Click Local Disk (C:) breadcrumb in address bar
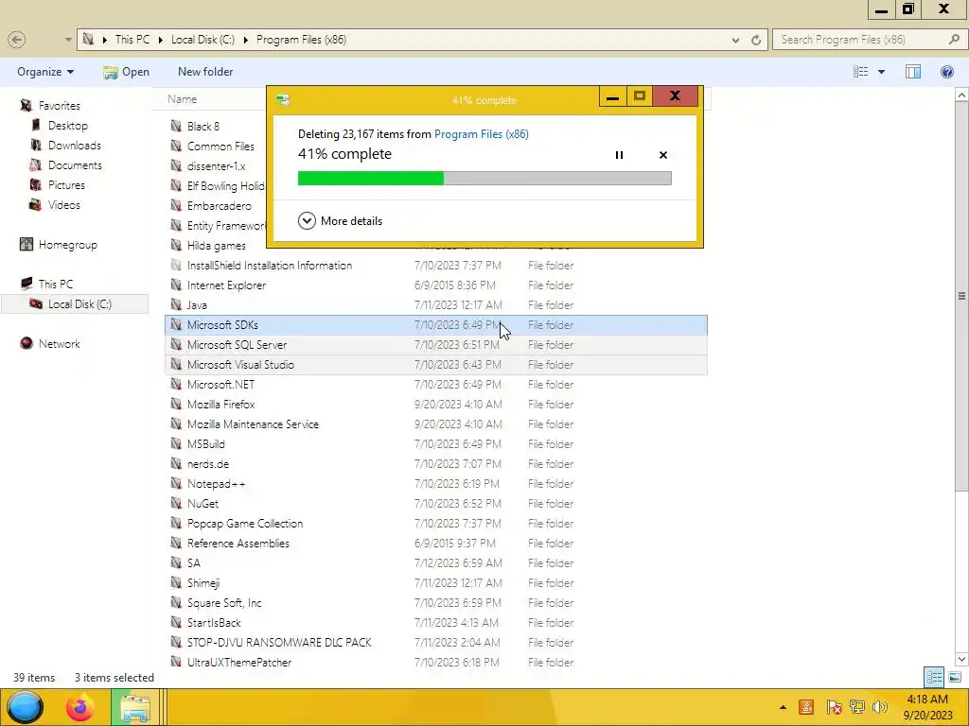 tap(203, 40)
